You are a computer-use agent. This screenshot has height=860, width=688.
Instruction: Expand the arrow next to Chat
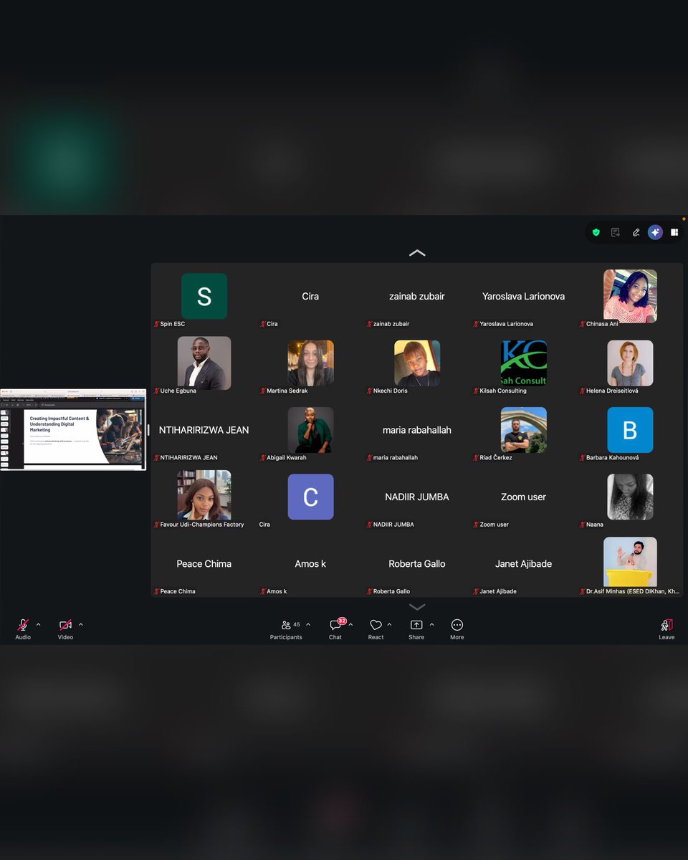pyautogui.click(x=350, y=624)
